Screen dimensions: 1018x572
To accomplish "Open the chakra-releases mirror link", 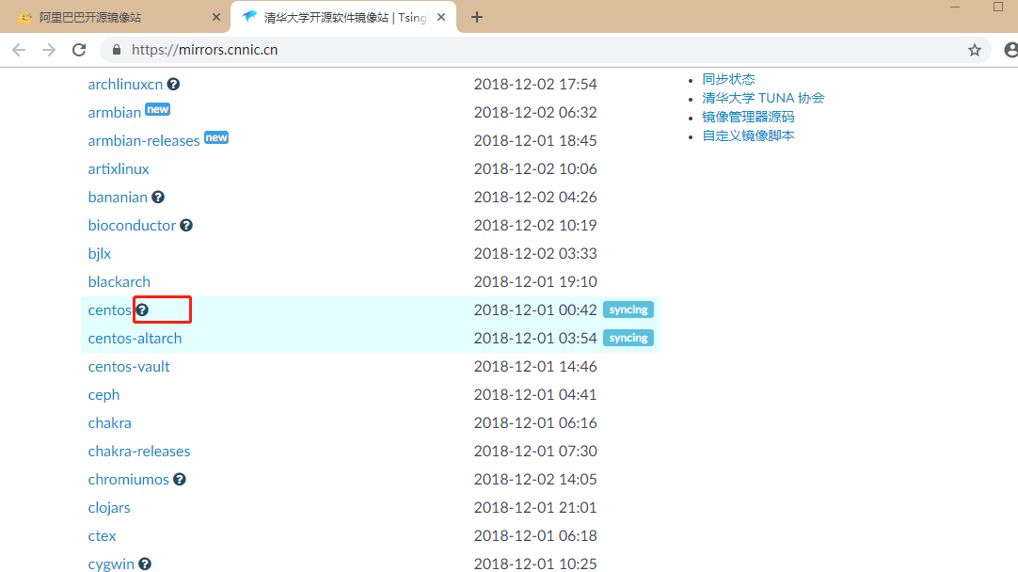I will coord(139,452).
